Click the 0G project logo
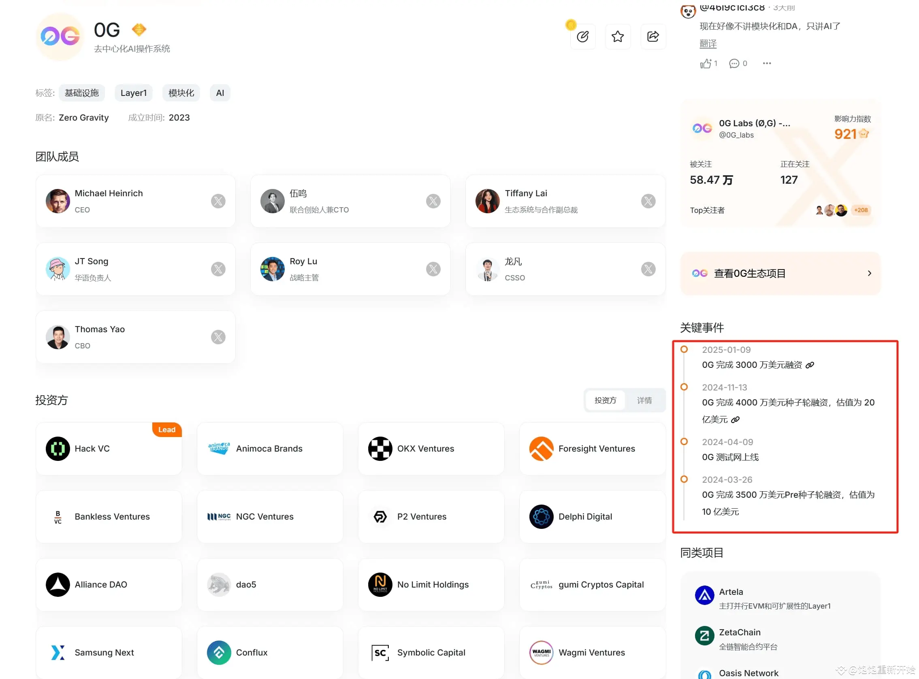 pos(60,36)
